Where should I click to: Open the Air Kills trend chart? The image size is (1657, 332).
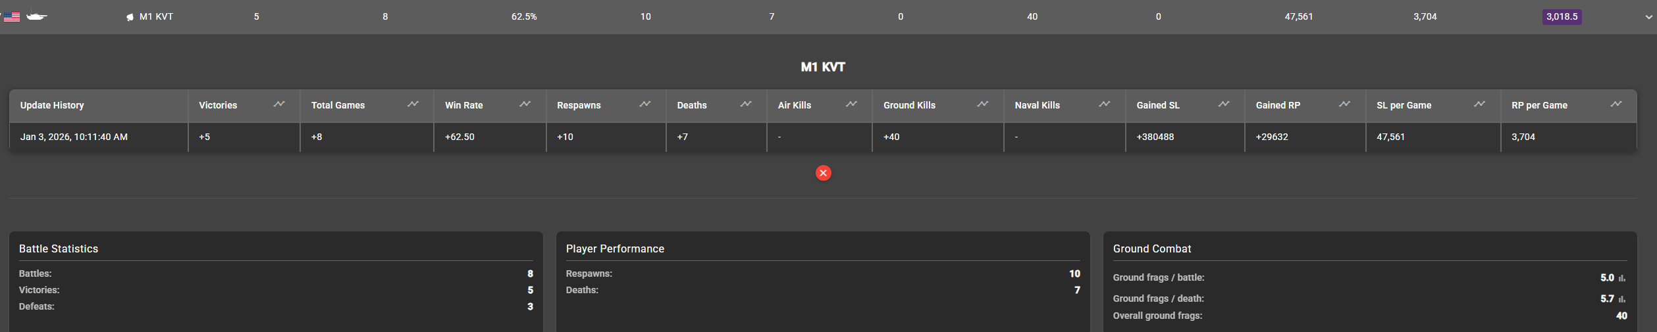[x=851, y=105]
